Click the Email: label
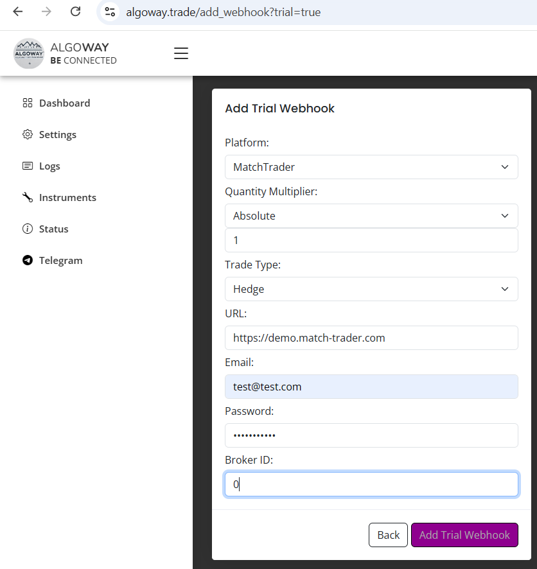This screenshot has height=569, width=537. coord(239,362)
